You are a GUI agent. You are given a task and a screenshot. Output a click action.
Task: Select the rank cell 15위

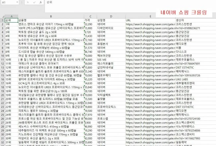click(12, 79)
